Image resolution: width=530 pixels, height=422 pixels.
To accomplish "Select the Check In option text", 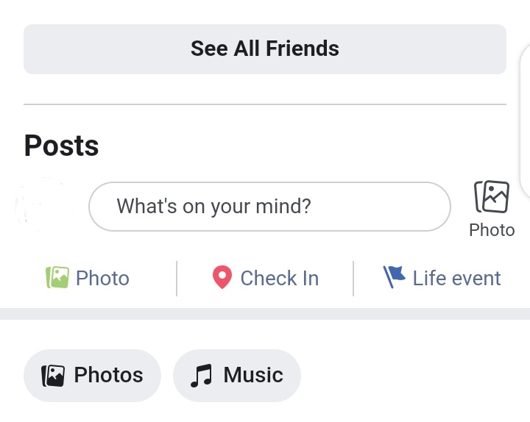I will [x=279, y=279].
